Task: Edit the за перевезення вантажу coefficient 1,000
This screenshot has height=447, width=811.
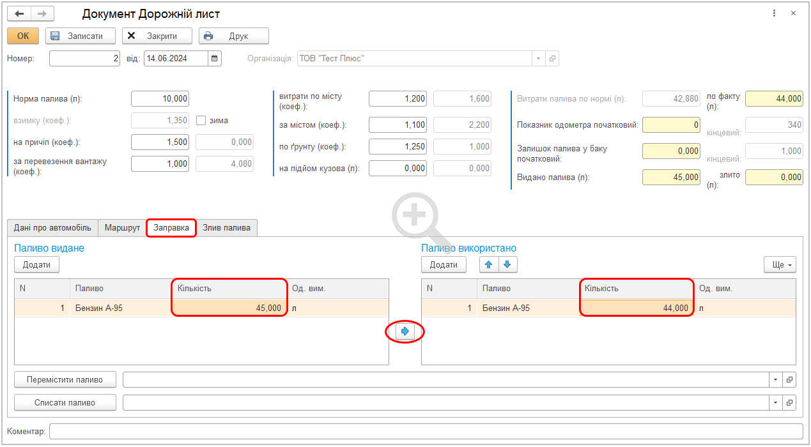Action: [160, 163]
